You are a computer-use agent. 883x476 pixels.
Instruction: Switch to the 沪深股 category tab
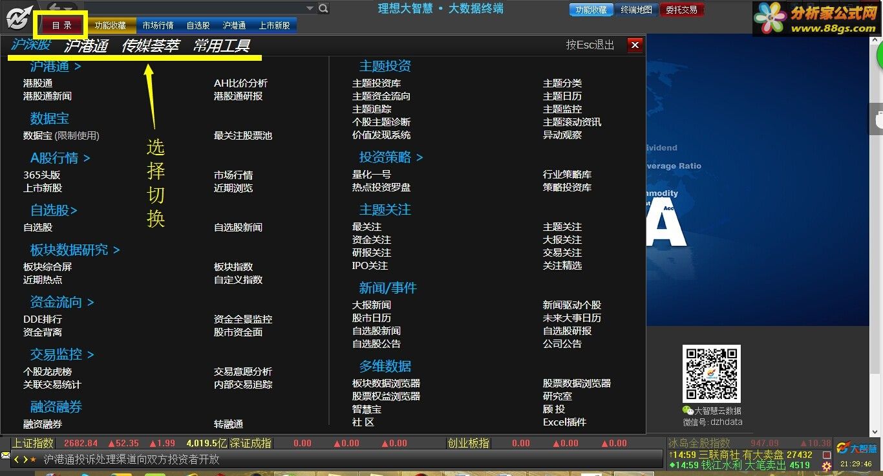[31, 45]
